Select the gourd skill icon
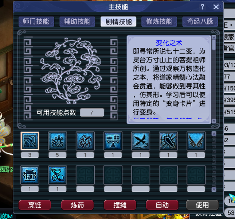This screenshot has width=235, height=219. click(58, 175)
